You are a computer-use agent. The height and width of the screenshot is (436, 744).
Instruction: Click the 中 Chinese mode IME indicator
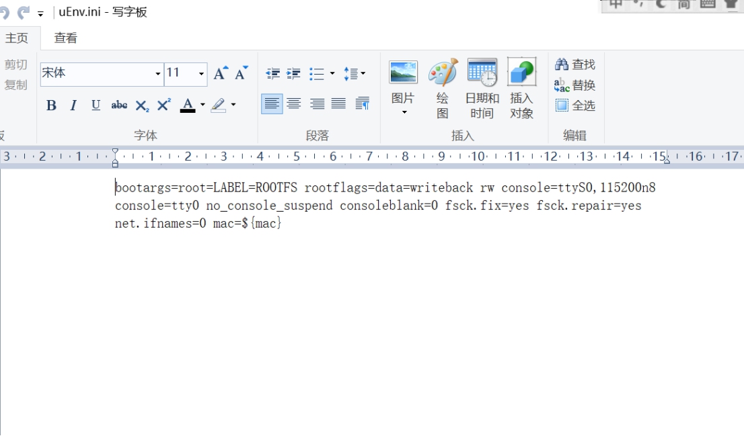tap(616, 4)
